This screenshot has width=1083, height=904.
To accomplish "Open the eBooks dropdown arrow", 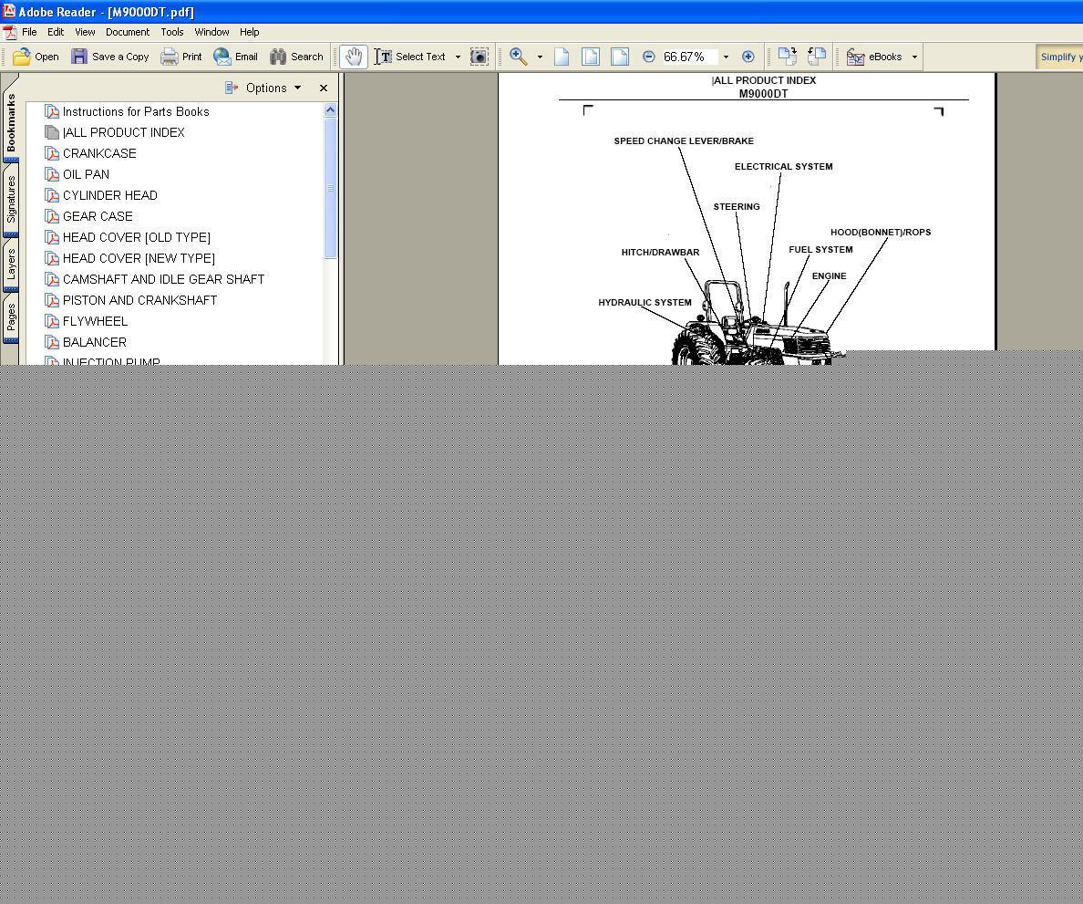I will pos(914,57).
